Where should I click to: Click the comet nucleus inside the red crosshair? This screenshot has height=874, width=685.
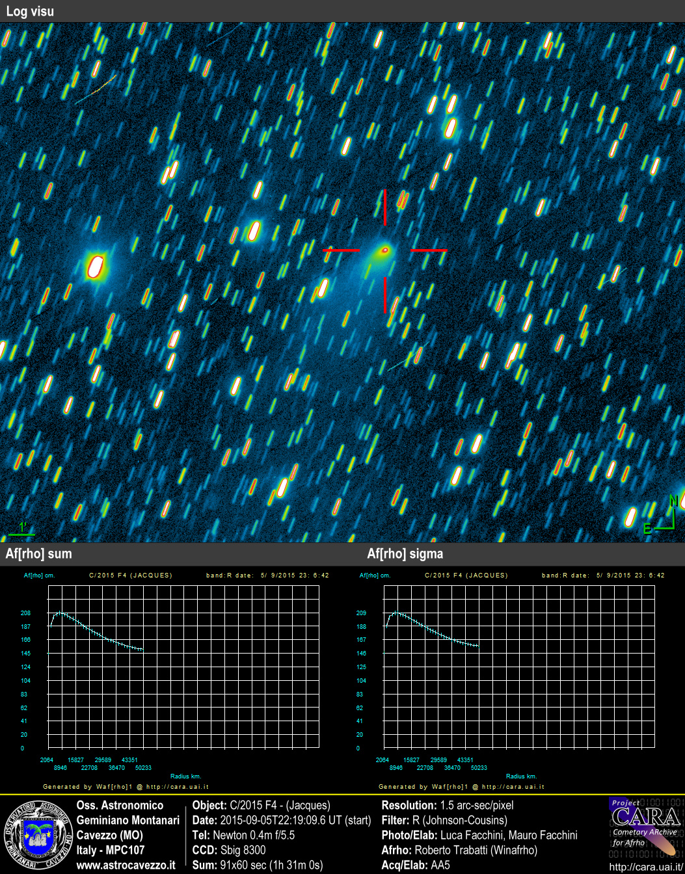point(384,250)
